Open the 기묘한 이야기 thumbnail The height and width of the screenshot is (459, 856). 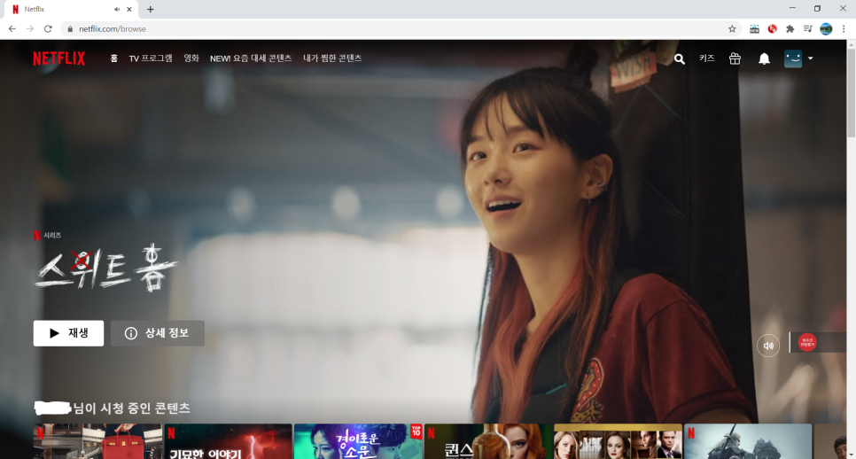point(229,441)
